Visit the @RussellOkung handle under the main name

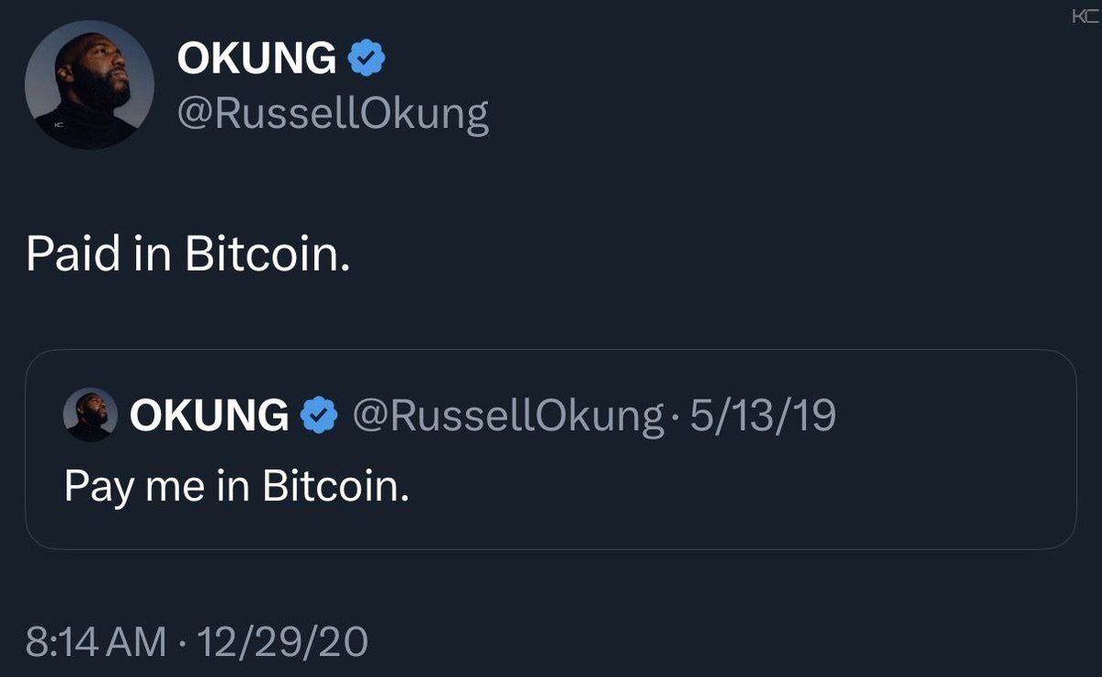coord(333,114)
